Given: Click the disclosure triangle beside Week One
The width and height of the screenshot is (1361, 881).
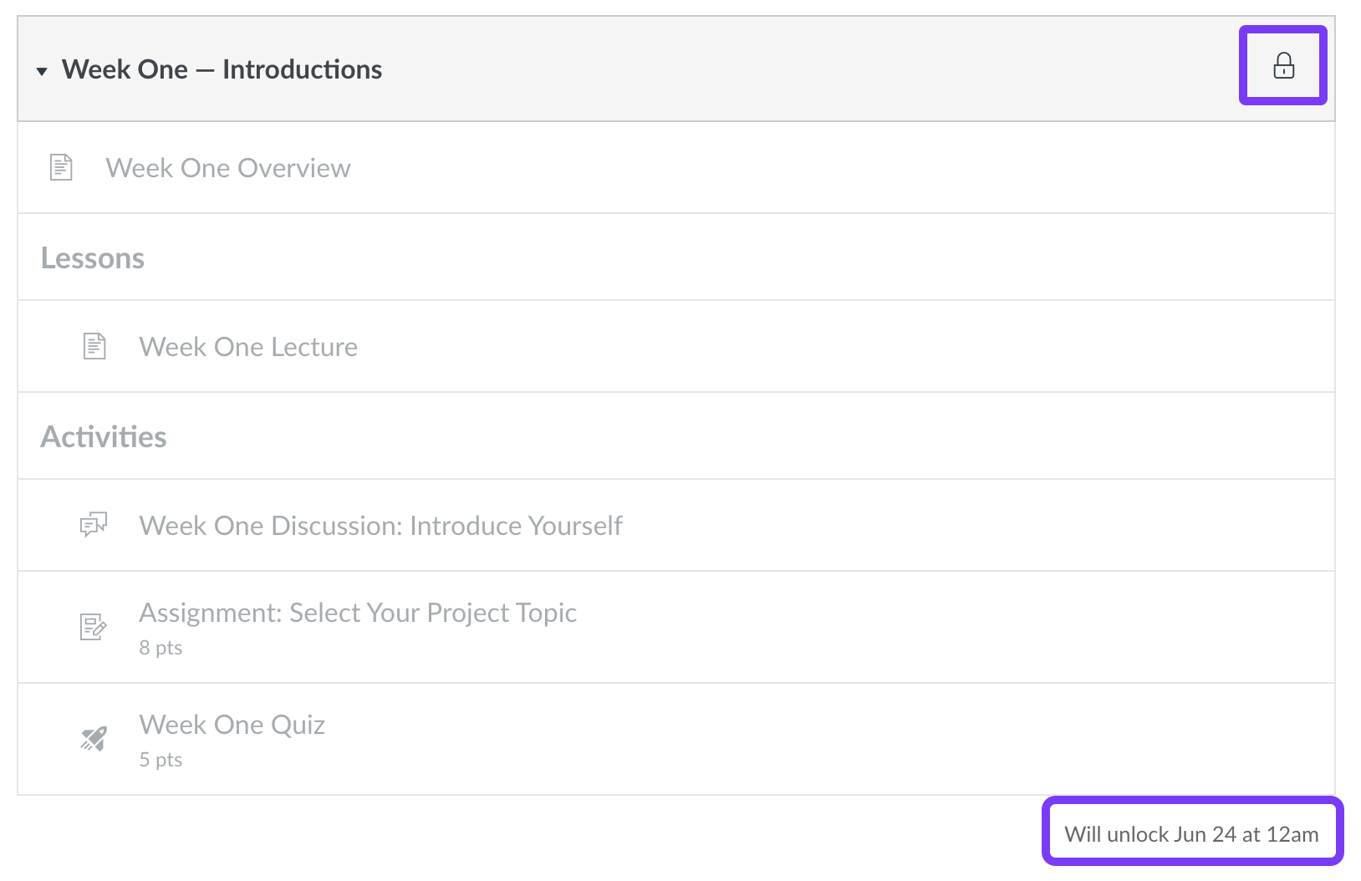Looking at the screenshot, I should pos(41,71).
